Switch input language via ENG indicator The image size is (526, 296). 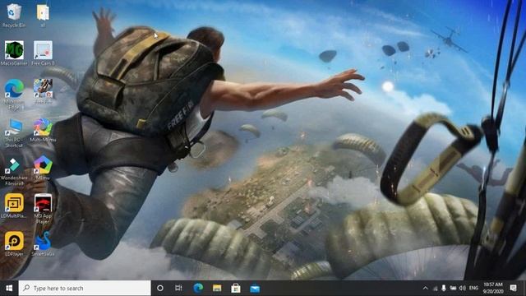point(473,289)
